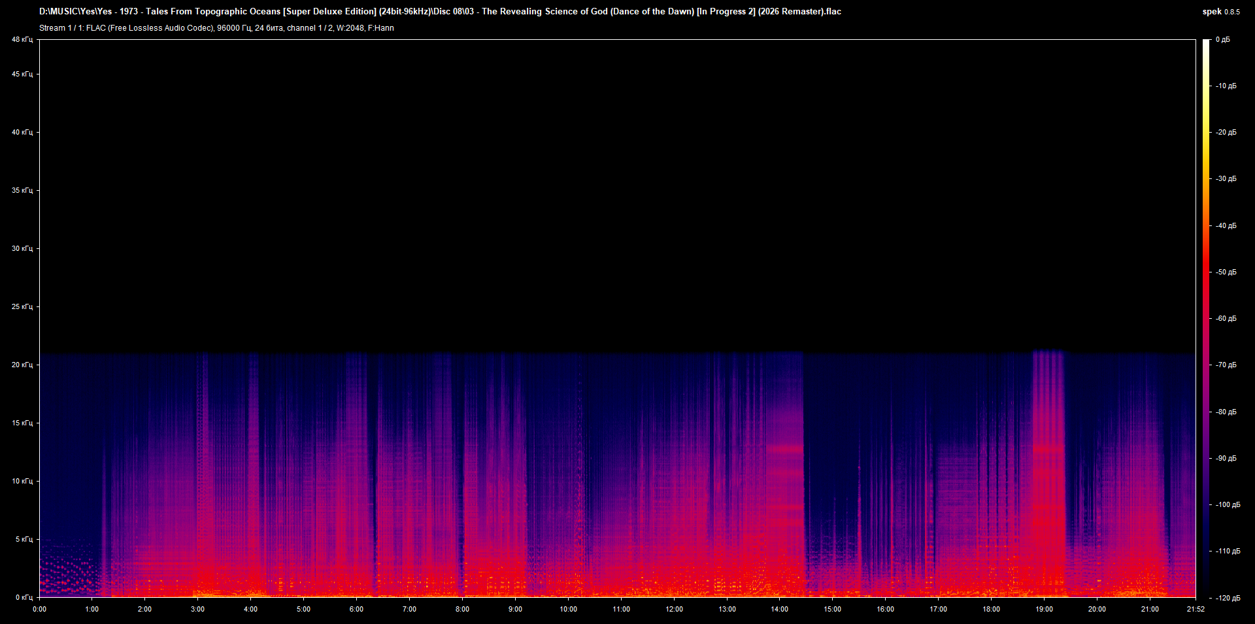Click the 35 кГц frequency axis label
This screenshot has height=624, width=1255.
(22, 191)
